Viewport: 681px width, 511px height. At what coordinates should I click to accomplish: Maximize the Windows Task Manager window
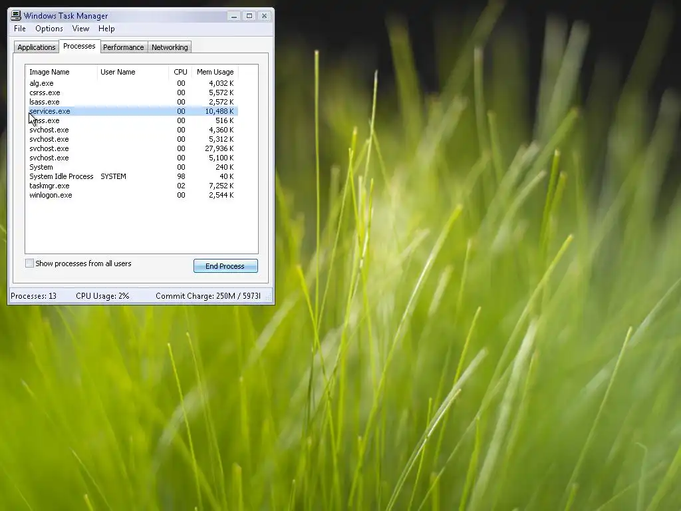[x=249, y=16]
